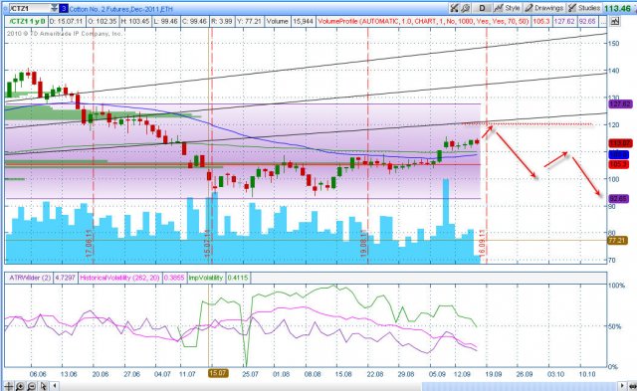This screenshot has width=637, height=391.
Task: Click the horizontal time axis scrollbar thumb
Action: coord(520,386)
